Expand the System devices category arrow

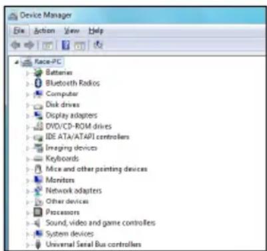point(27,234)
